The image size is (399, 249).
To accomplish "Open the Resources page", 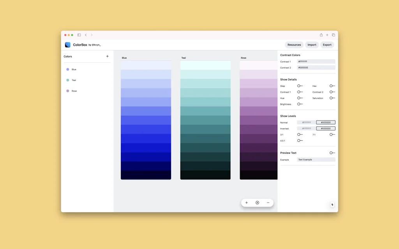I will [x=294, y=44].
